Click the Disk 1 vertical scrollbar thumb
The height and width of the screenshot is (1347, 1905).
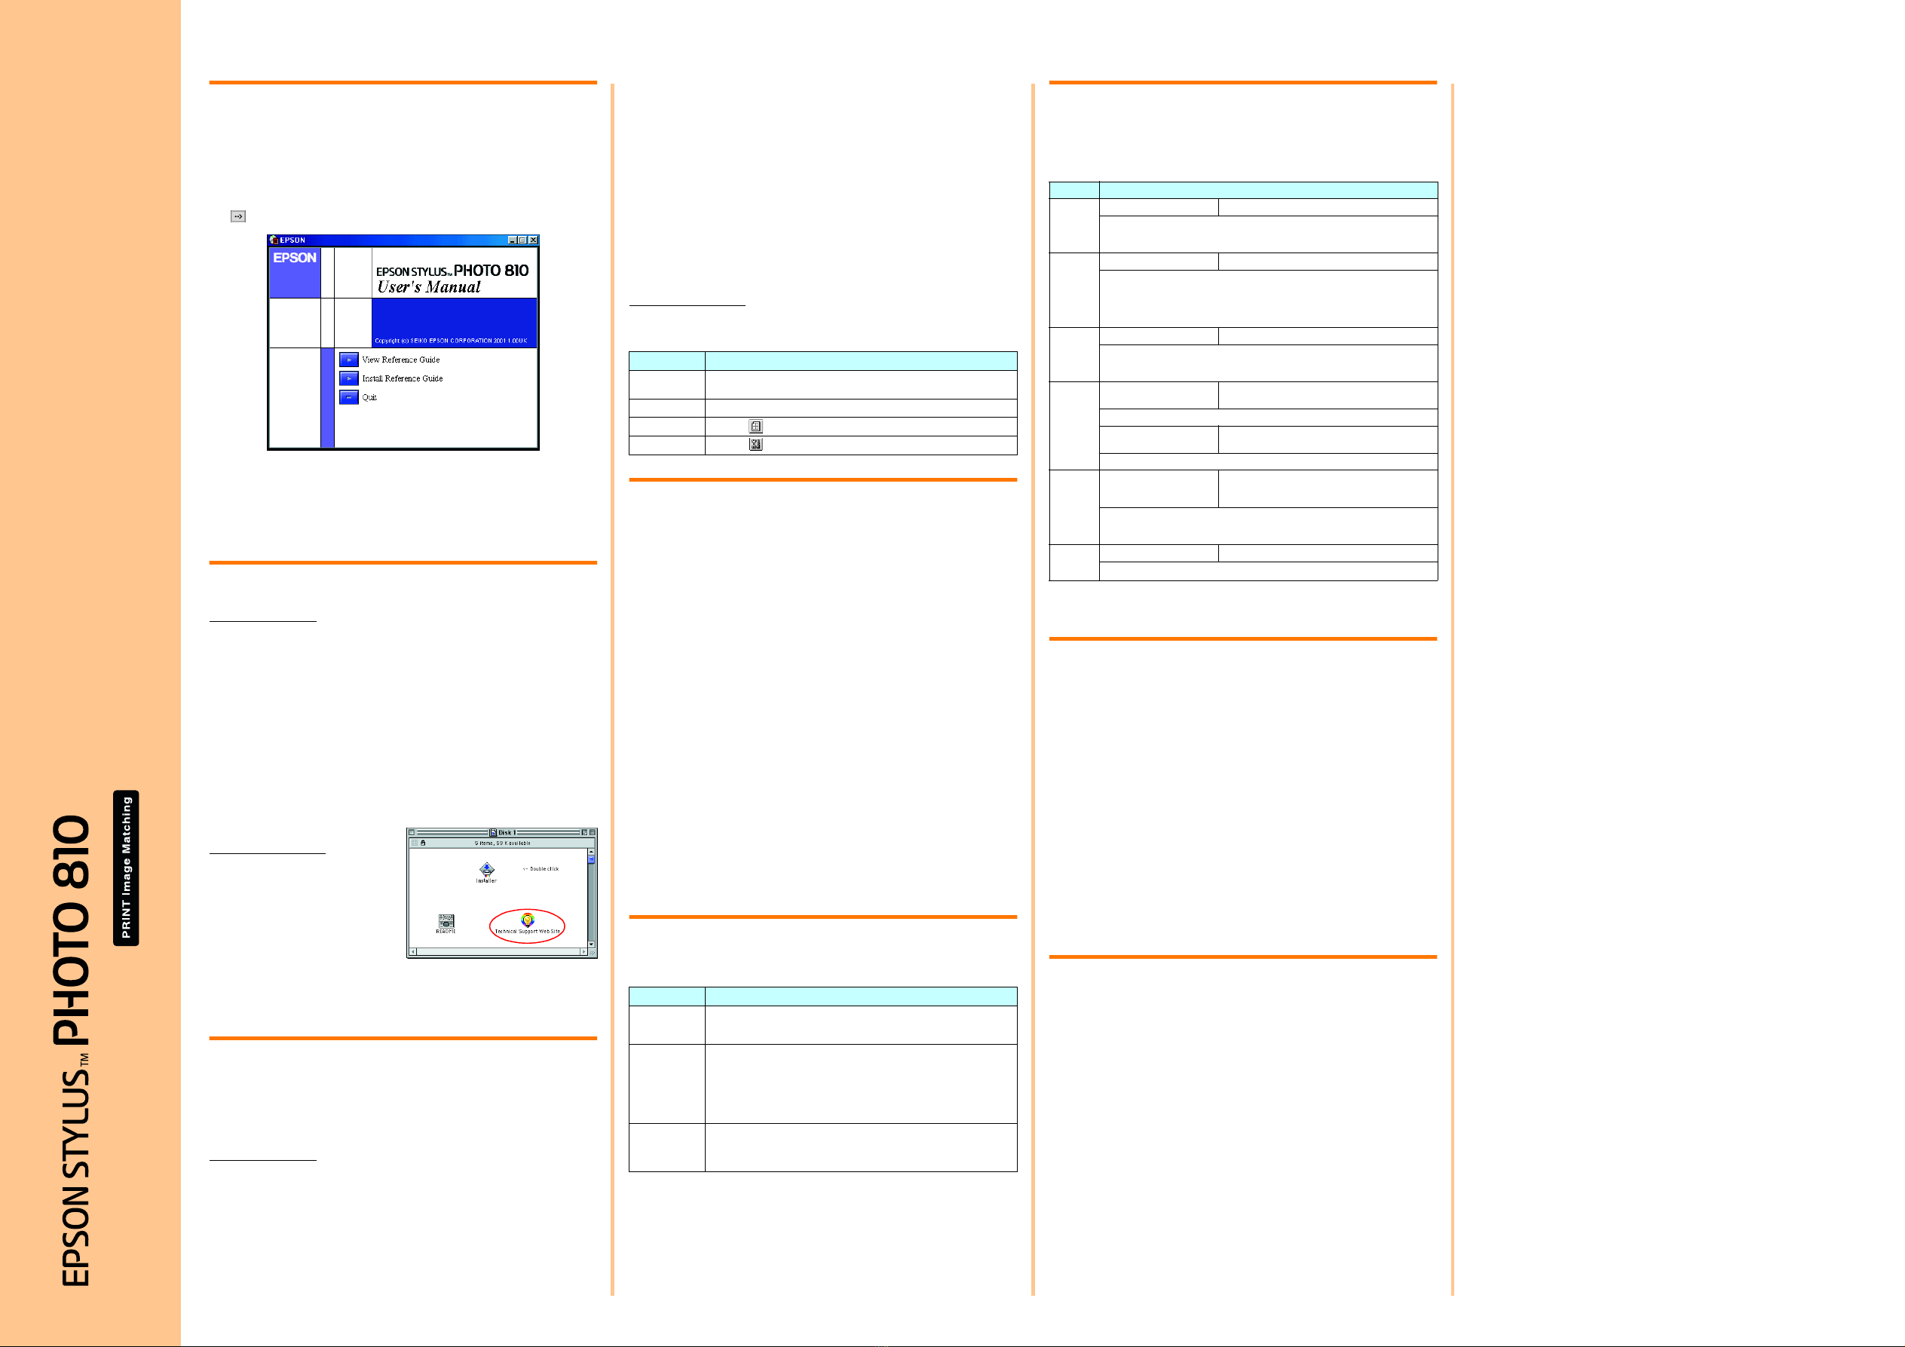(x=592, y=860)
